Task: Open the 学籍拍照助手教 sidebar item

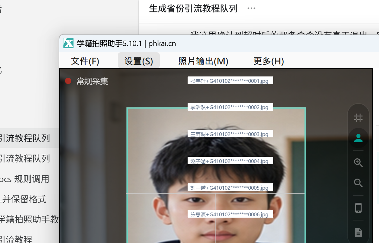Action: pyautogui.click(x=29, y=219)
